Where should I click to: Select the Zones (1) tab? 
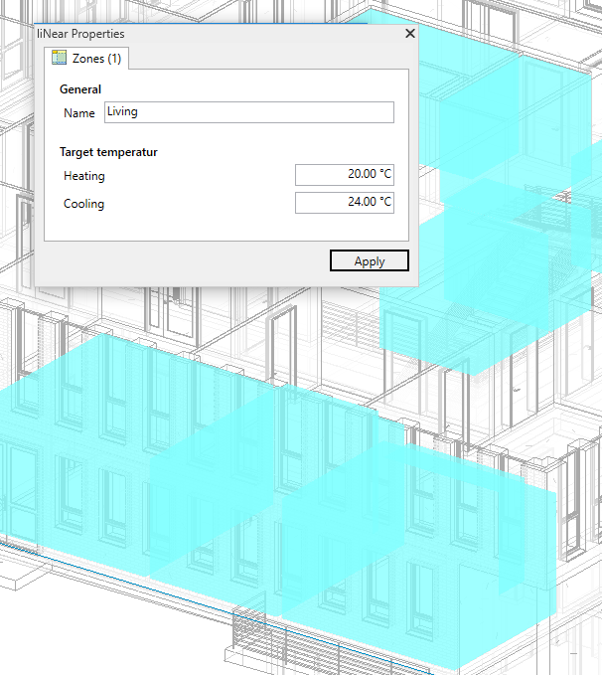tap(86, 58)
